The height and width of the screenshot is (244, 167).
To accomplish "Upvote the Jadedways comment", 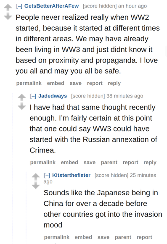I will pyautogui.click(x=22, y=97).
